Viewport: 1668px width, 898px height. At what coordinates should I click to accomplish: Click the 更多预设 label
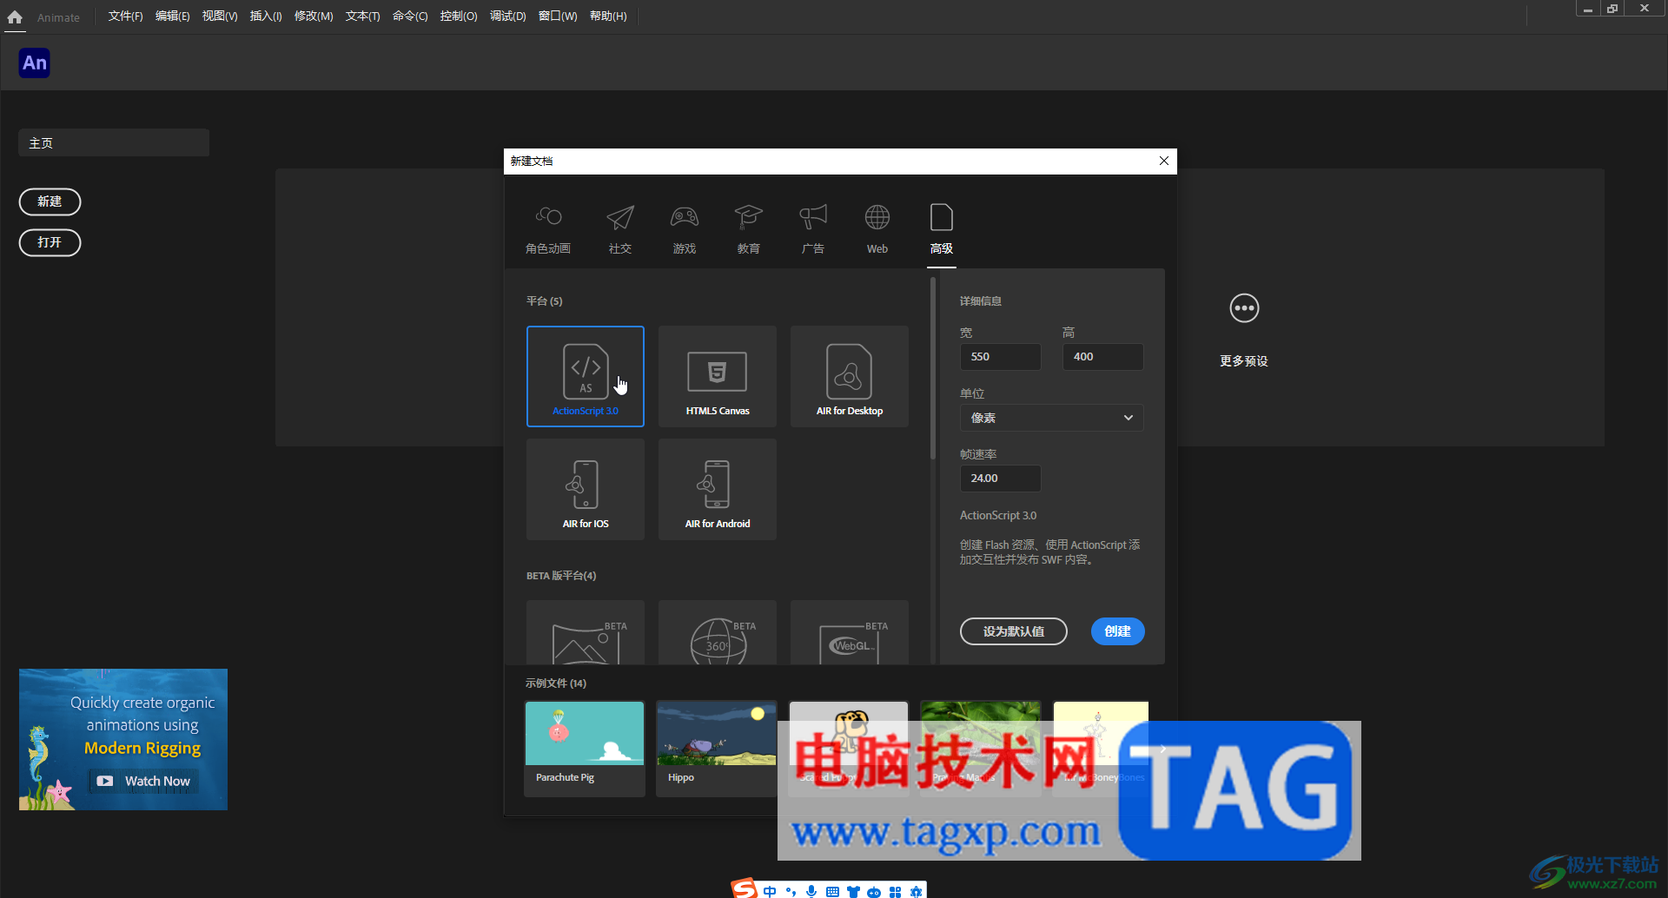[1244, 361]
